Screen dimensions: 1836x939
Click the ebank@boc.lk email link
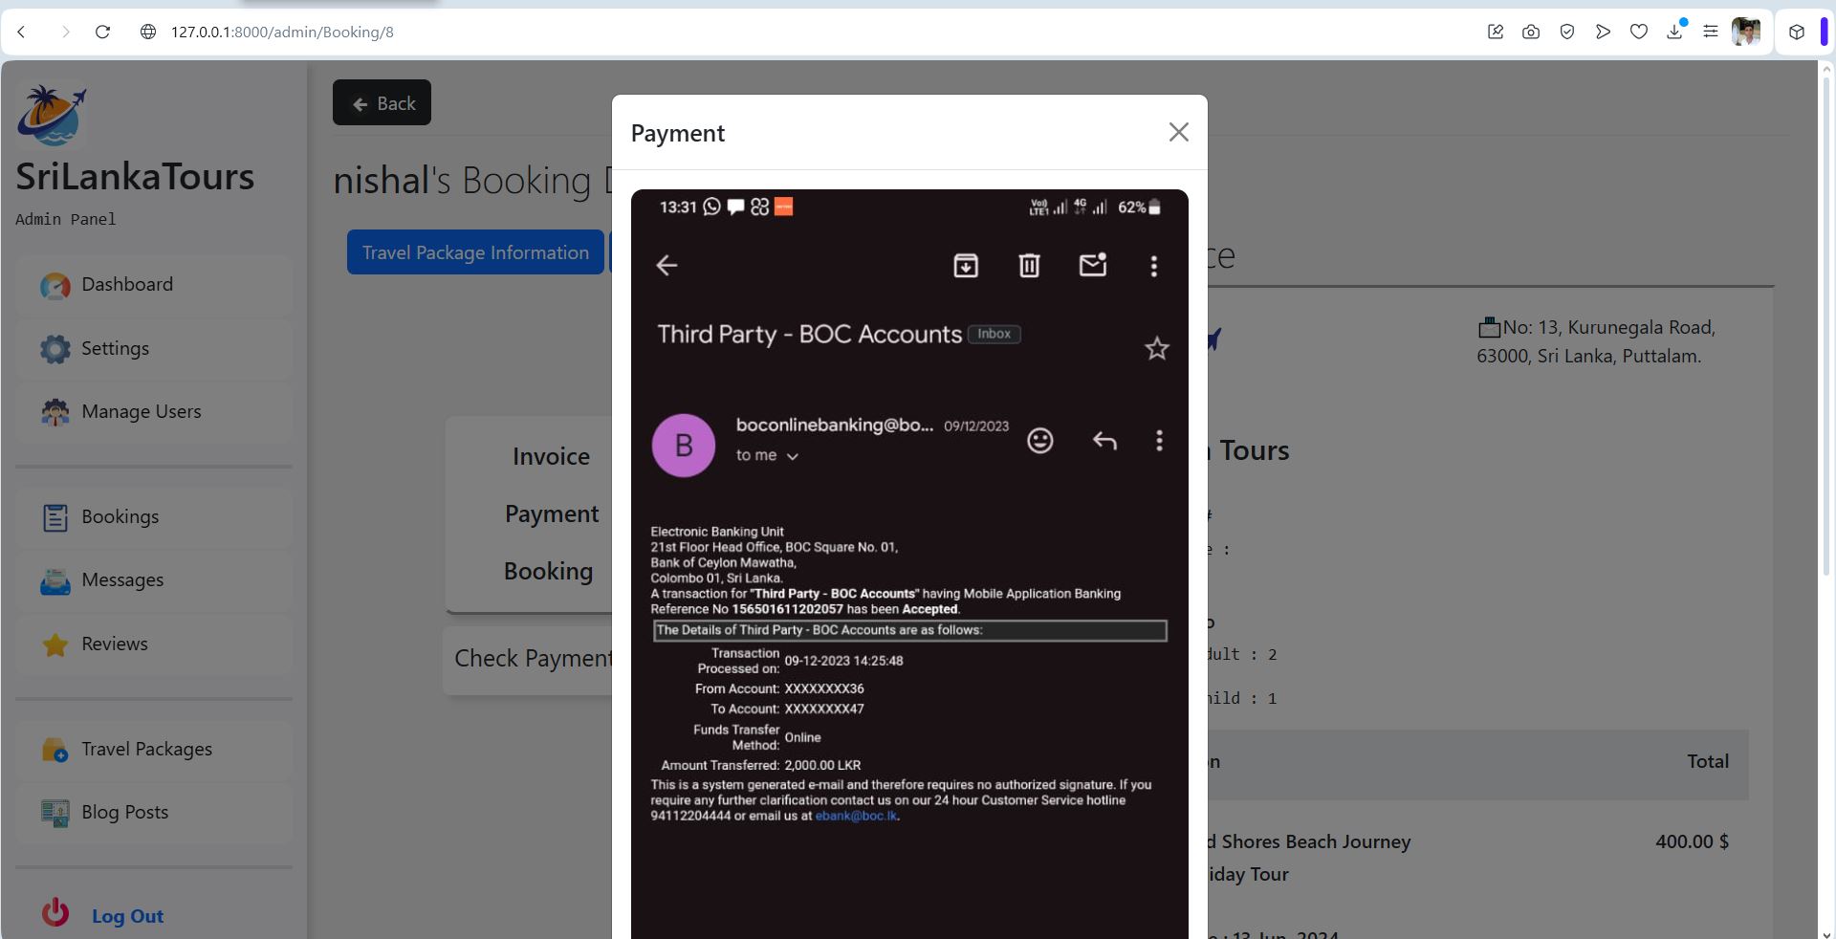click(856, 816)
